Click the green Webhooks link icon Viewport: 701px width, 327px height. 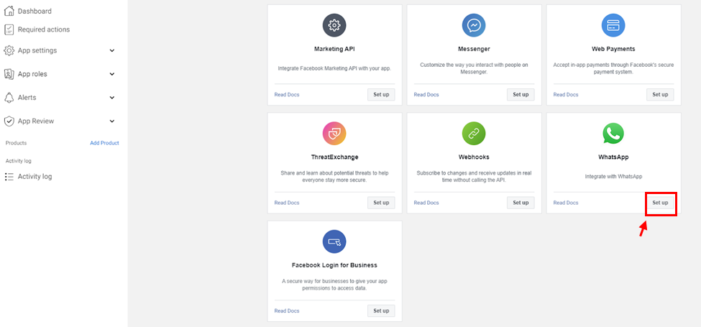click(474, 133)
